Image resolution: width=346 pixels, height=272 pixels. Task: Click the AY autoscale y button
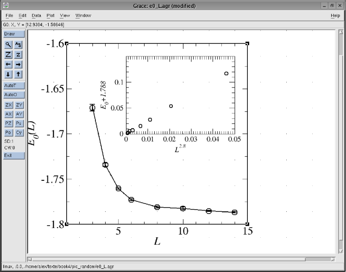coord(19,114)
